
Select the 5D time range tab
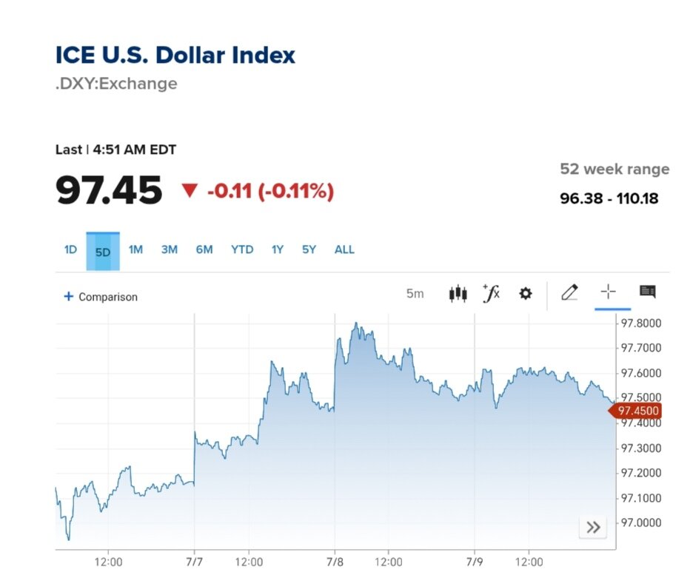tap(103, 252)
